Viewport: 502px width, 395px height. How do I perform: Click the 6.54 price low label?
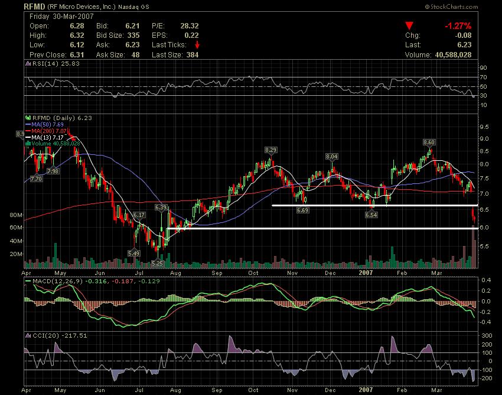[371, 215]
